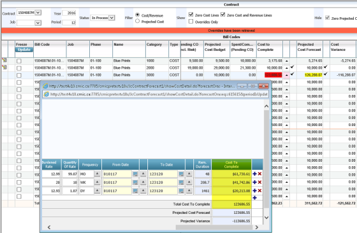
Task: Click checkmark beside forecast in category 3000 row
Action: (x=326, y=74)
